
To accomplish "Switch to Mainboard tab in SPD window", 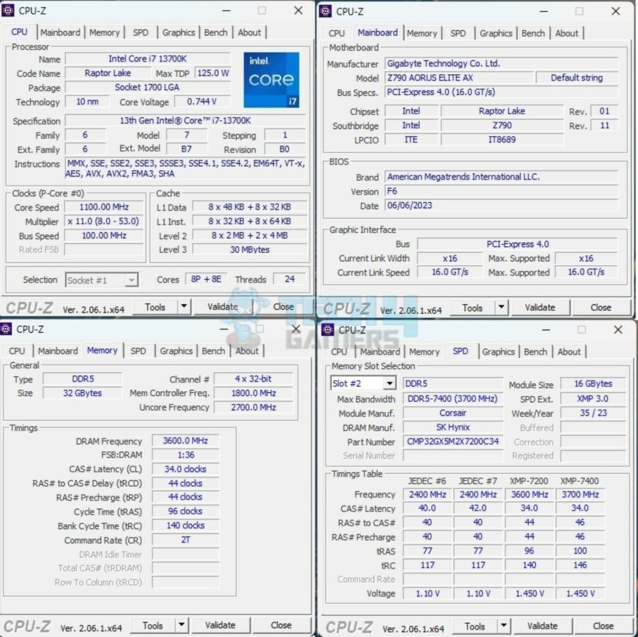I will (x=380, y=352).
